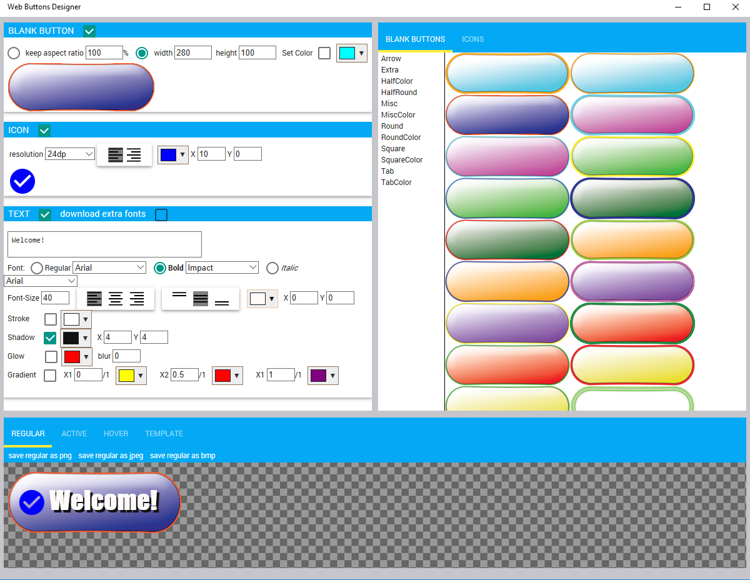Select the SquareColor category

click(402, 160)
